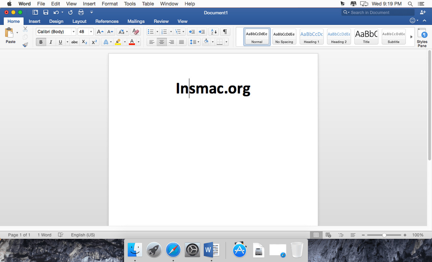Click the Clear Formatting eraser icon
Image resolution: width=432 pixels, height=262 pixels.
click(135, 32)
